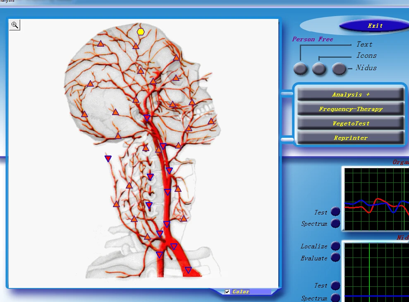The width and height of the screenshot is (409, 302).
Task: Click the Exit button
Action: (375, 26)
